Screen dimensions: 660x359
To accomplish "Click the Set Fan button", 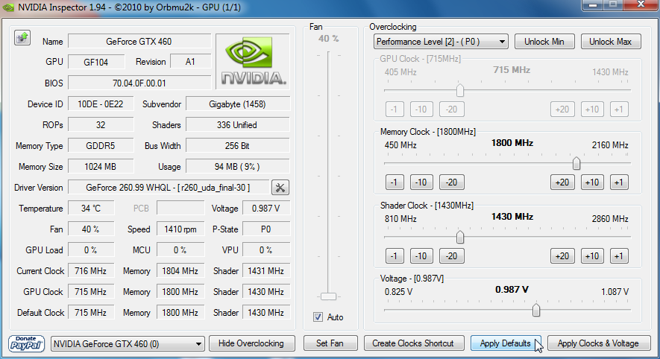I will coord(330,343).
